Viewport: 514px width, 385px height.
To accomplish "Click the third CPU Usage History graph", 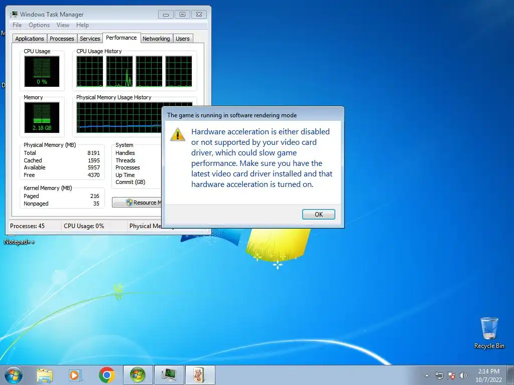I will (x=149, y=71).
